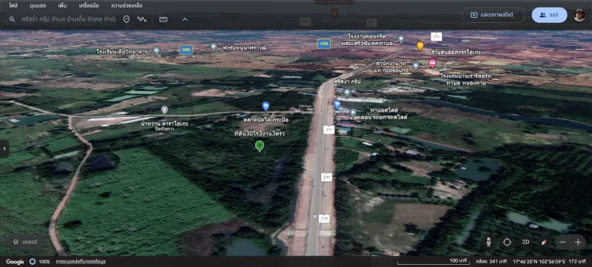Click the blue market pin ตลาดนัดโค-กระบือ

click(266, 107)
